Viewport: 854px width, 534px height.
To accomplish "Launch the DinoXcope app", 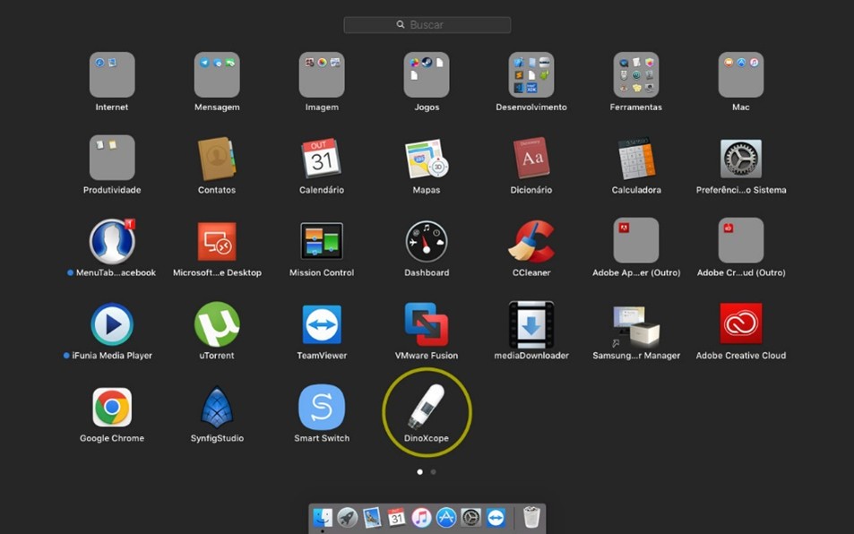I will pos(427,407).
